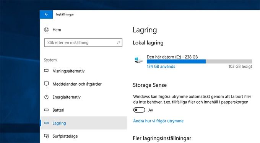The image size is (260, 143).
Task: Open 'Ändra hur vi frigör utrymme' link
Action: tap(158, 121)
